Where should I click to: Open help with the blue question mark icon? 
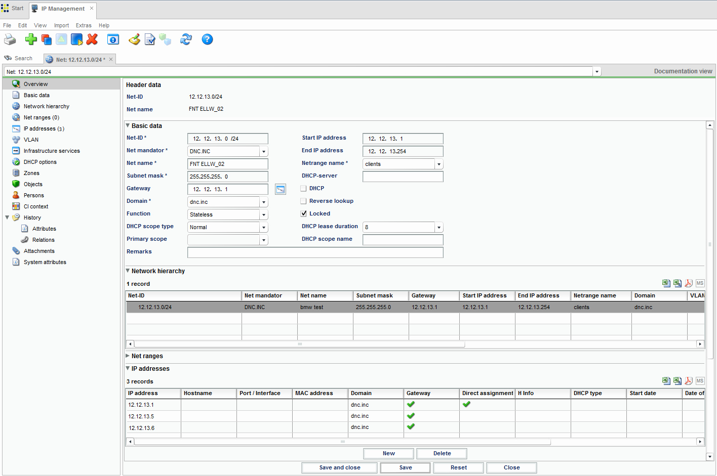207,39
